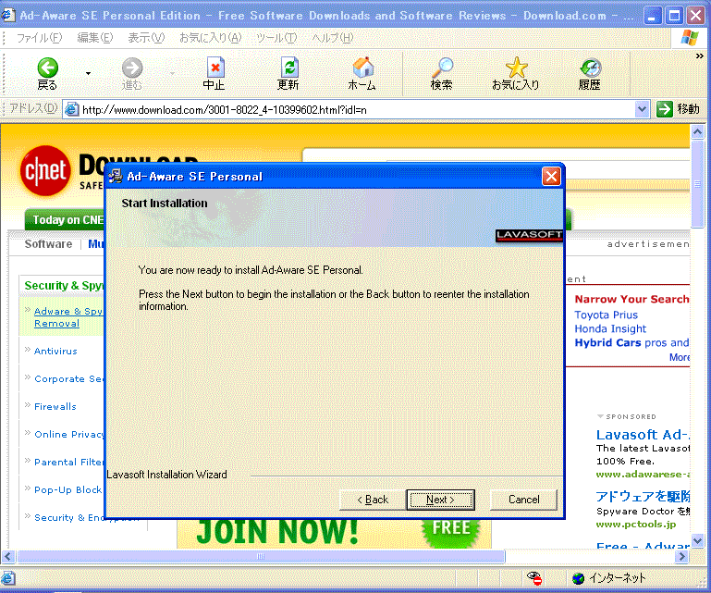Open History (履歴) toolbar icon
The image size is (711, 593).
tap(591, 68)
